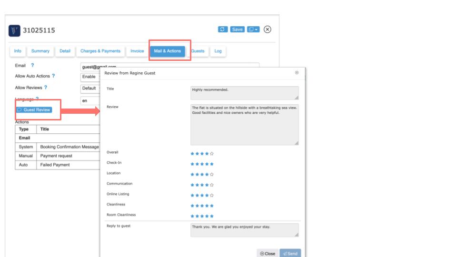Click the help icon next to Allow Auto Actions
457x257 pixels.
coord(53,76)
